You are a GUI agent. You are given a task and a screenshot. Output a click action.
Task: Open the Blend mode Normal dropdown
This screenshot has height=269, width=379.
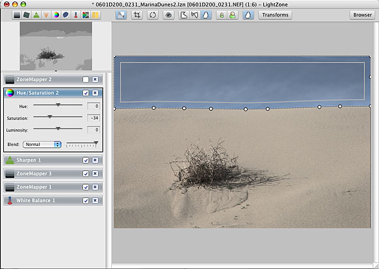point(42,144)
